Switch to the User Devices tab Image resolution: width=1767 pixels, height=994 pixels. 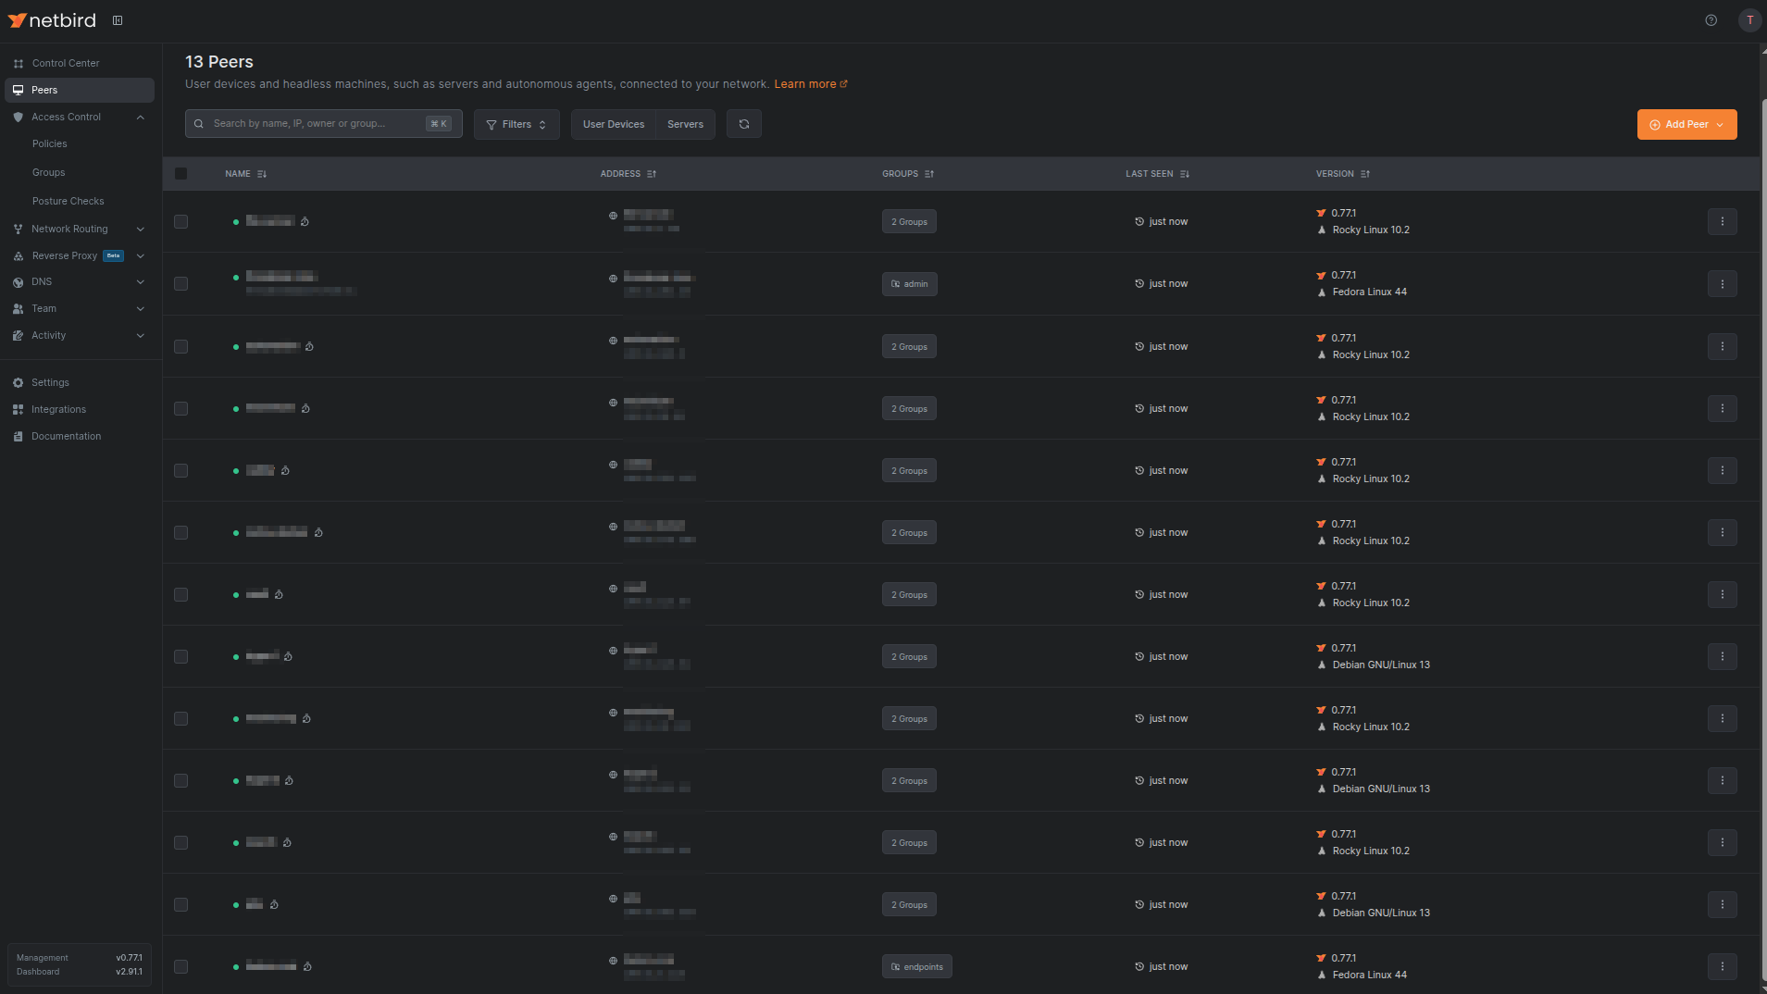(614, 124)
